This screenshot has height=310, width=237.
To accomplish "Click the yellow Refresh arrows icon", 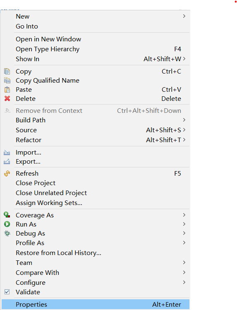I will (7, 173).
